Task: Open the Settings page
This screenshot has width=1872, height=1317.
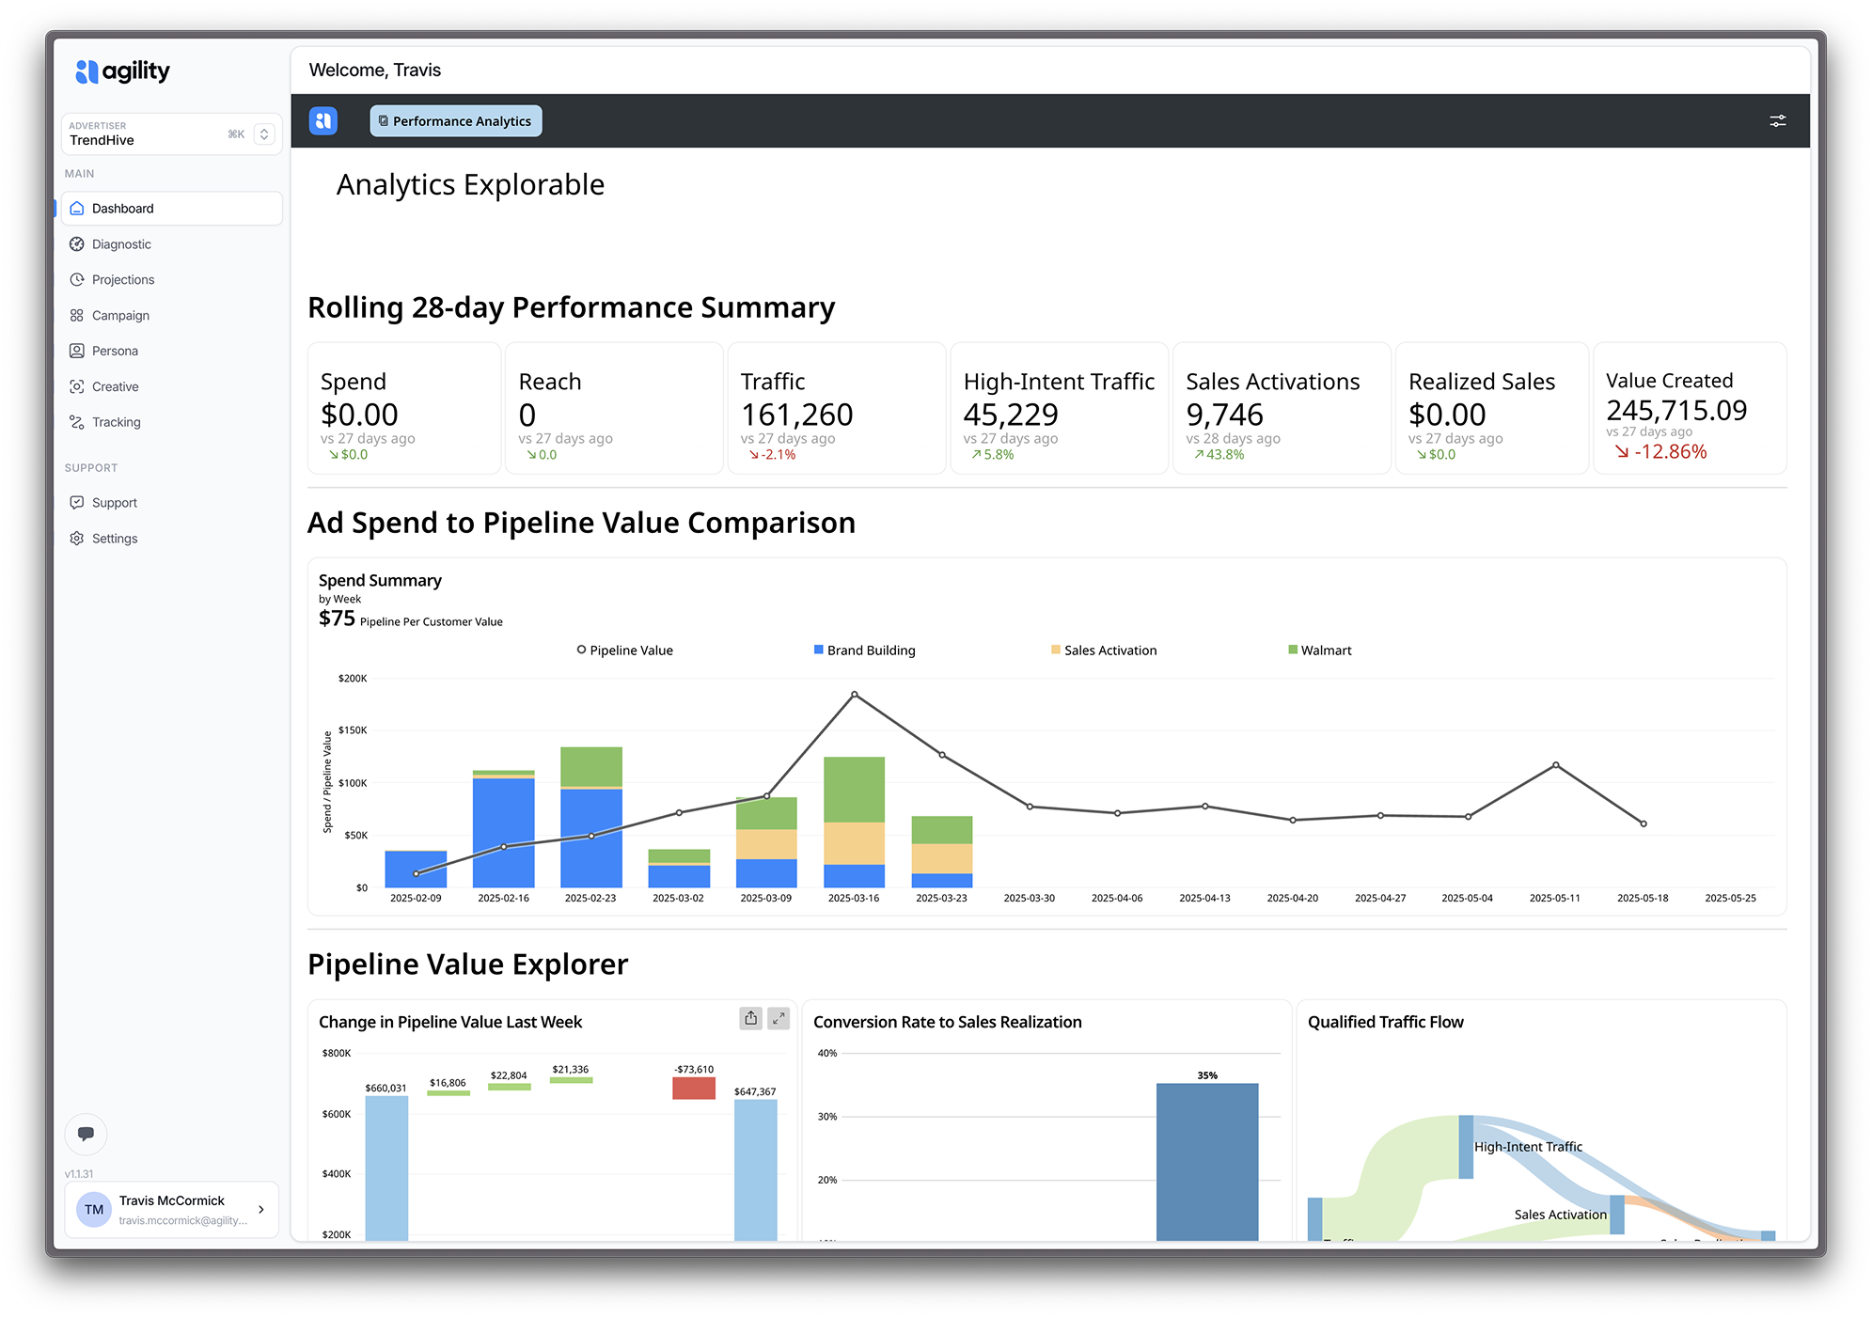Action: click(x=115, y=539)
